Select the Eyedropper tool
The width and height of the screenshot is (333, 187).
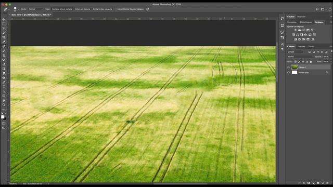pyautogui.click(x=4, y=42)
